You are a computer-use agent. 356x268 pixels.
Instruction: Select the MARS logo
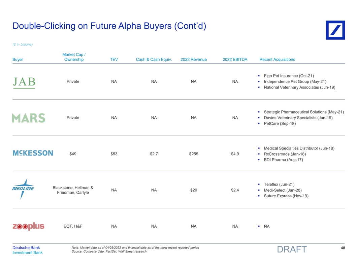(29, 118)
